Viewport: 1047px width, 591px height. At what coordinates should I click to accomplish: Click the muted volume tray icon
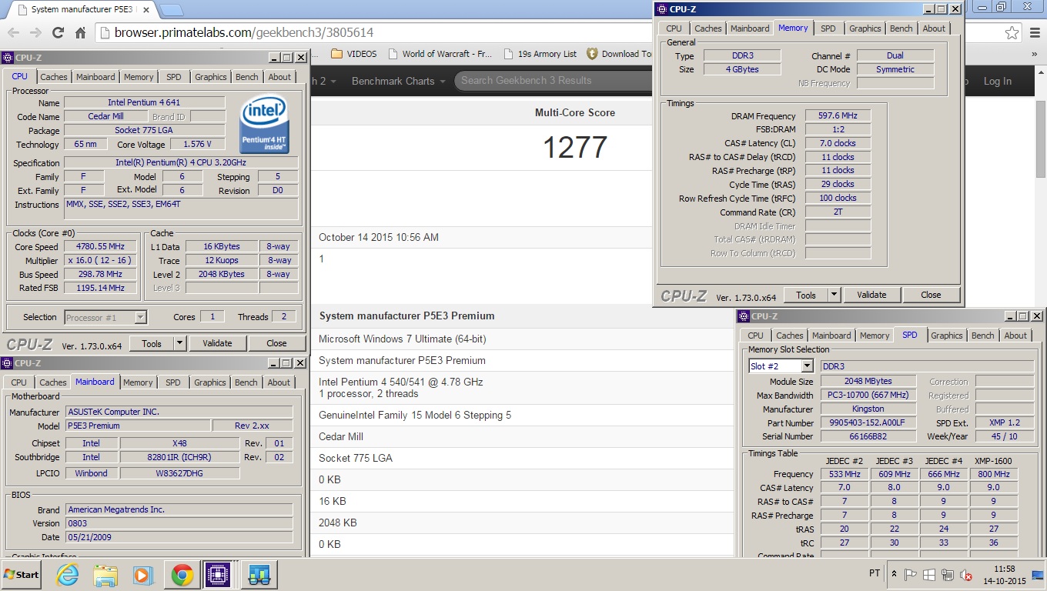point(965,574)
